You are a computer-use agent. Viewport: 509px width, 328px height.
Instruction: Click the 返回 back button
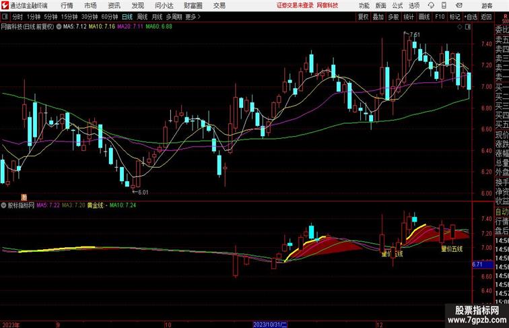486,17
